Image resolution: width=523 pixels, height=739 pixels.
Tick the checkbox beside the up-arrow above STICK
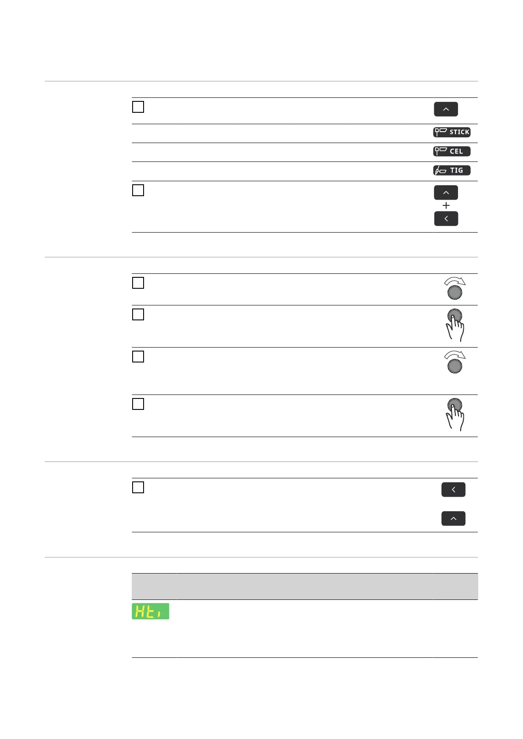[138, 107]
